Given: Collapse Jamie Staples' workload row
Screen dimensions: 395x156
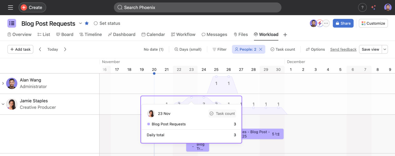Looking at the screenshot, I should tap(3, 104).
